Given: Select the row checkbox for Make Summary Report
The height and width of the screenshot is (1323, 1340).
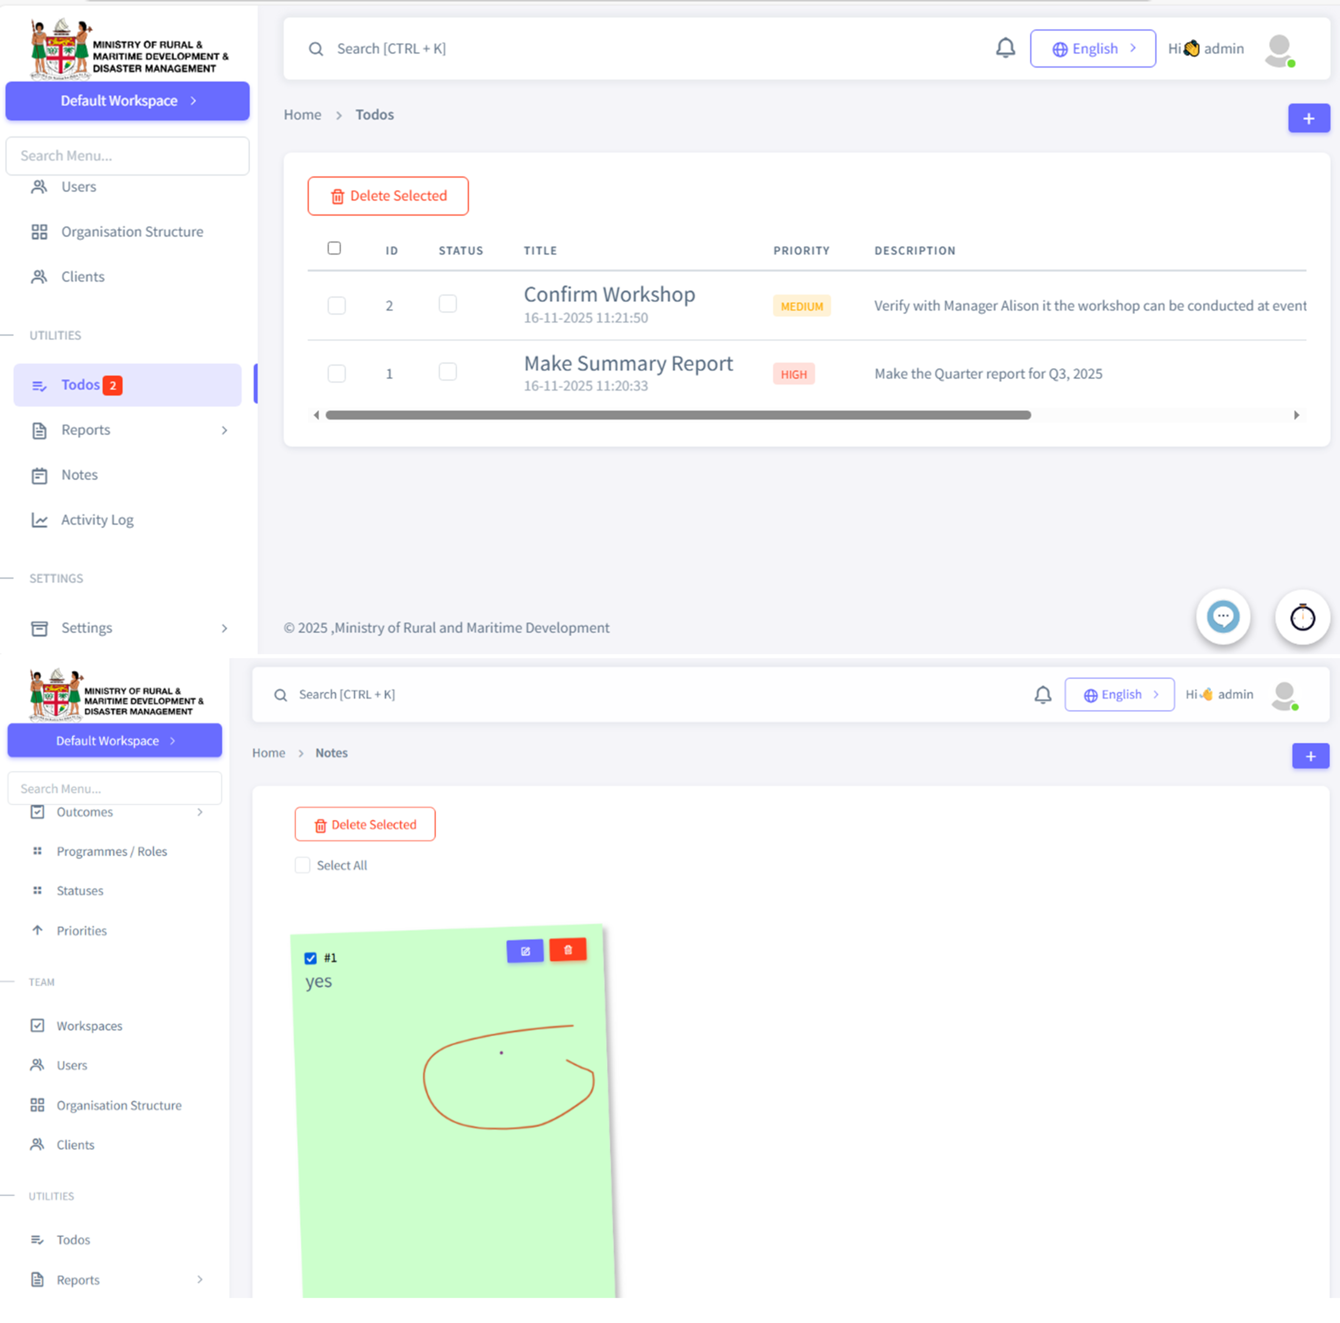Looking at the screenshot, I should [337, 374].
